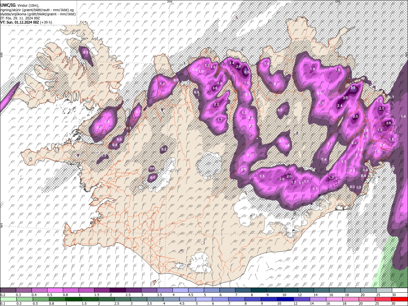
Task: Click upper legend swatch between 1 and 1.5
Action: click(x=86, y=290)
